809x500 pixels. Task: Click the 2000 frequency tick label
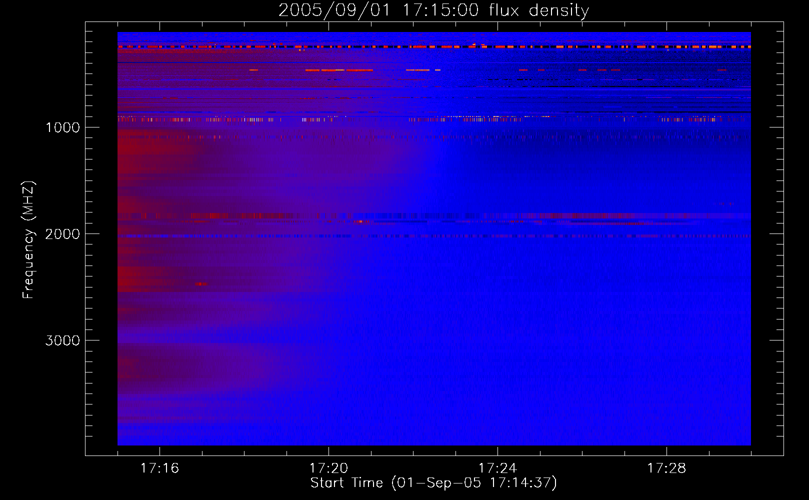point(62,234)
